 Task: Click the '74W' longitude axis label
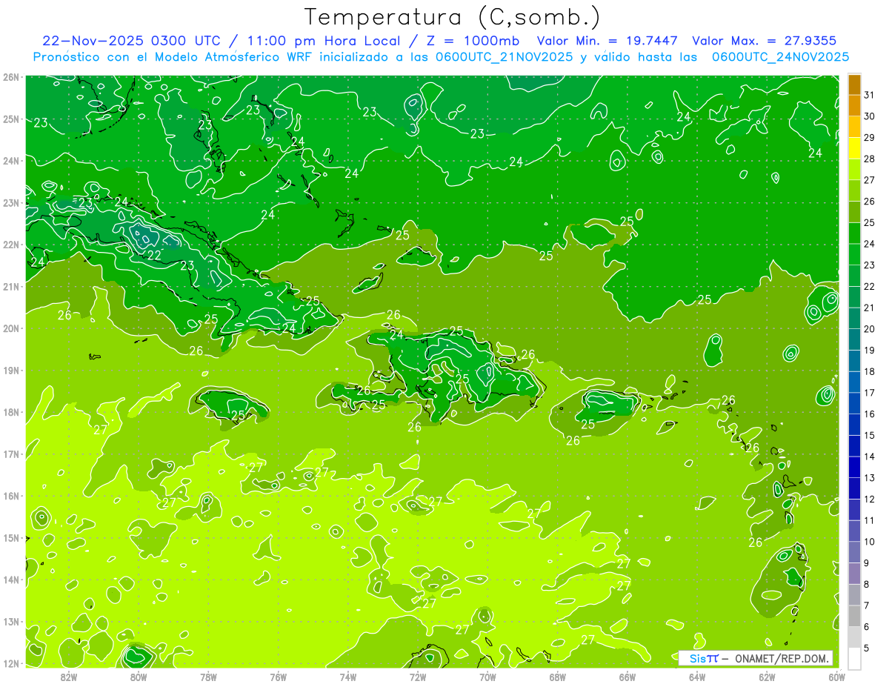coord(348,677)
